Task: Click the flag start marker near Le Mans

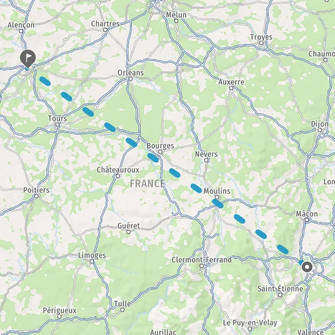Action: (x=28, y=58)
